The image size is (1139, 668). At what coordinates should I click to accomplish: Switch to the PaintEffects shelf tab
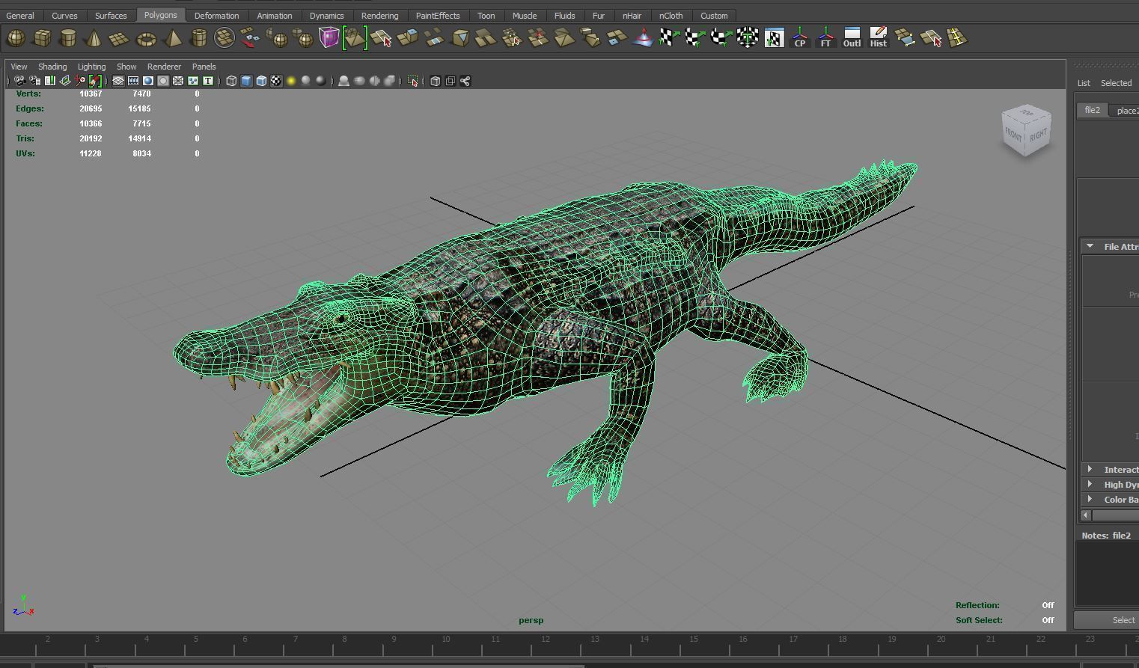(438, 15)
